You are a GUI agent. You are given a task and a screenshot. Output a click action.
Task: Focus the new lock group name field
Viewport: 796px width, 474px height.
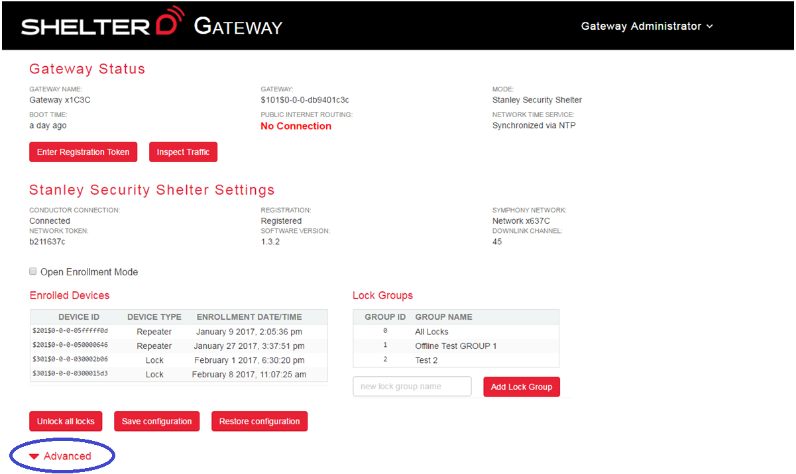click(412, 387)
